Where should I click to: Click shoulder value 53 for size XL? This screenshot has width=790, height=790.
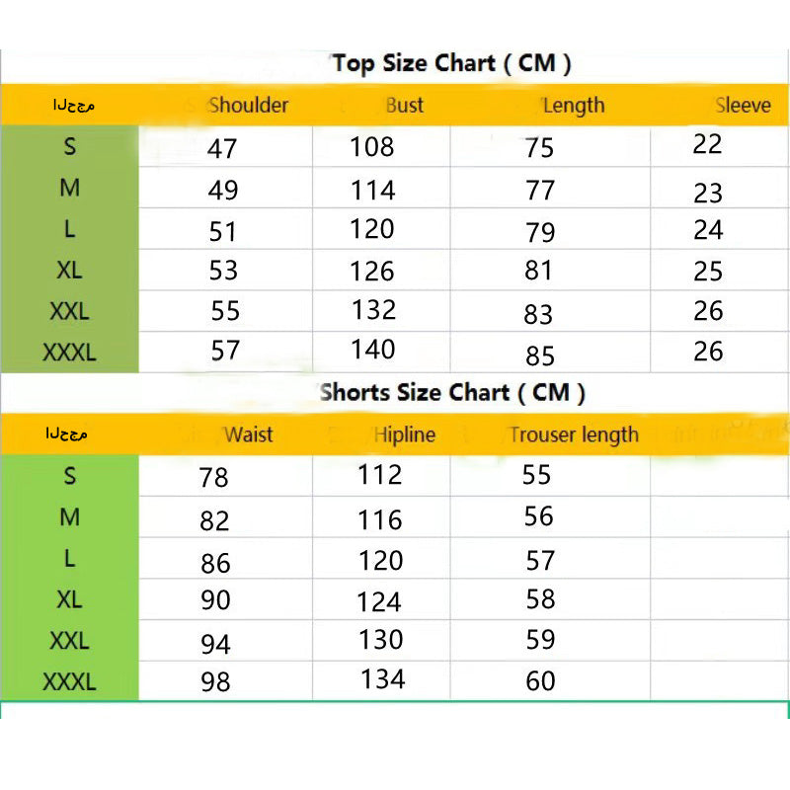tap(223, 272)
